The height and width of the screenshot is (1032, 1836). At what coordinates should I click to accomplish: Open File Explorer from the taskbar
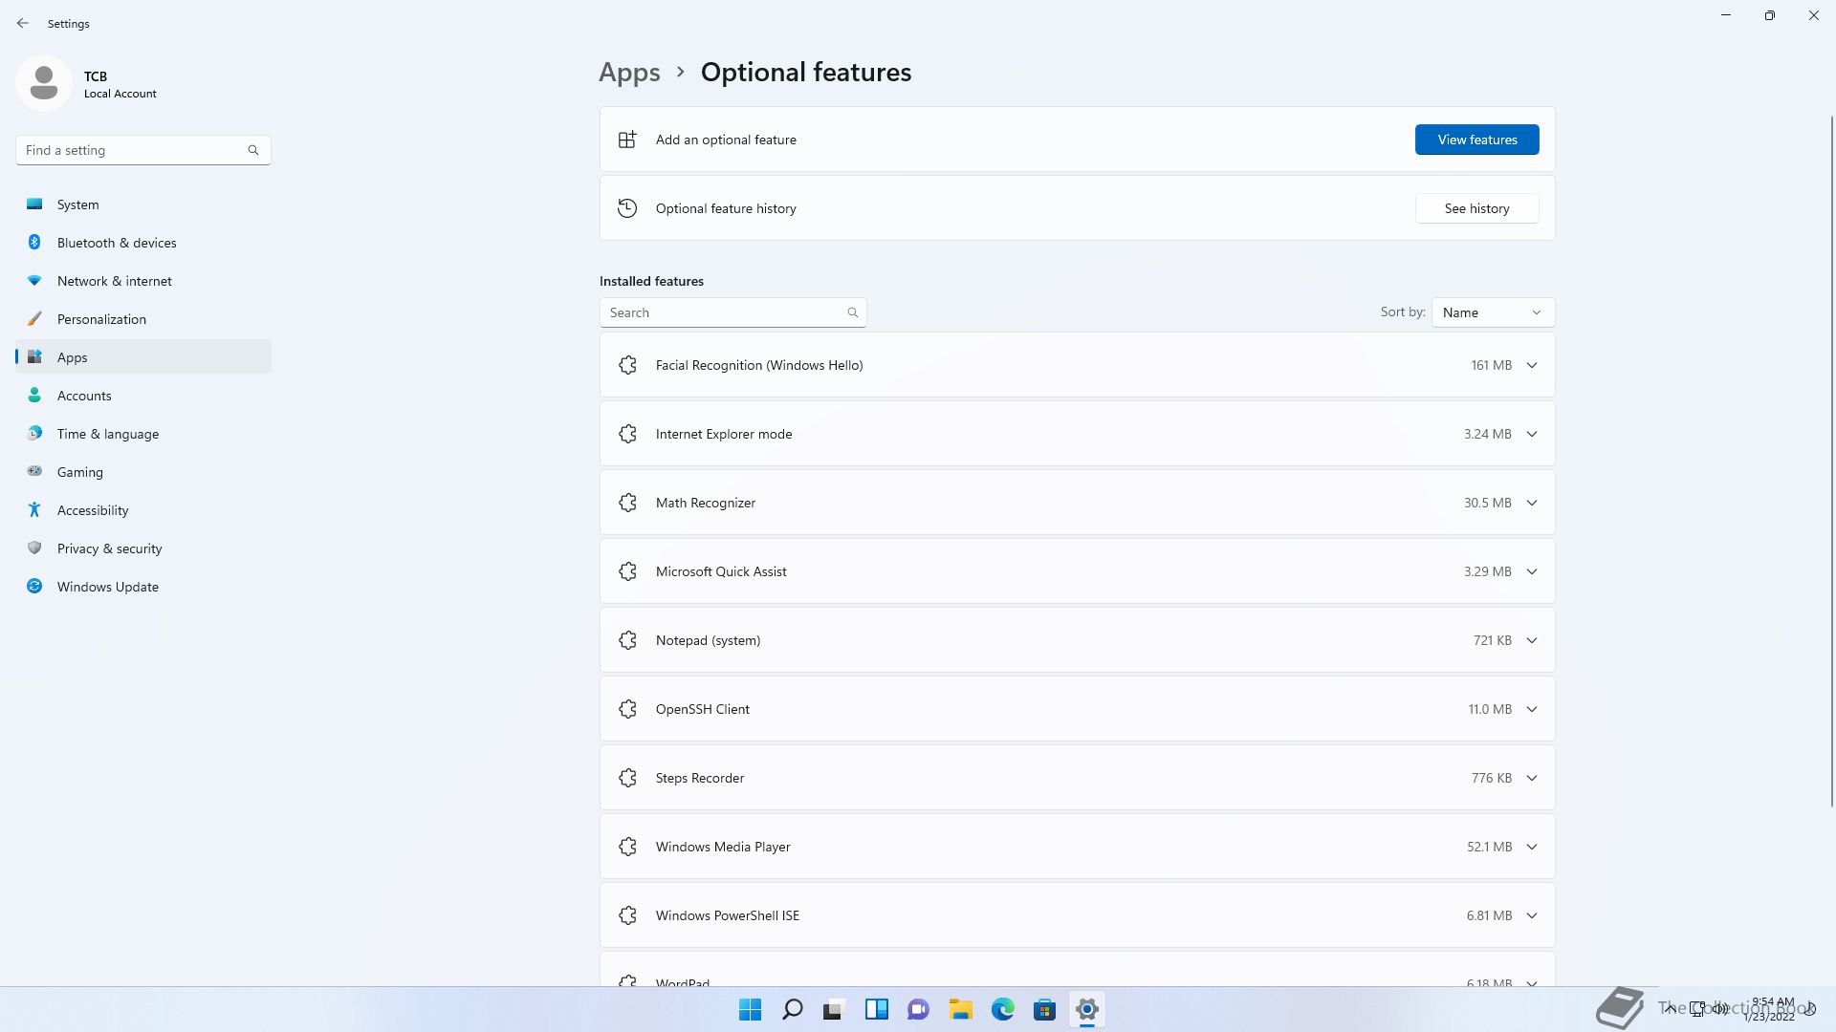point(960,1009)
